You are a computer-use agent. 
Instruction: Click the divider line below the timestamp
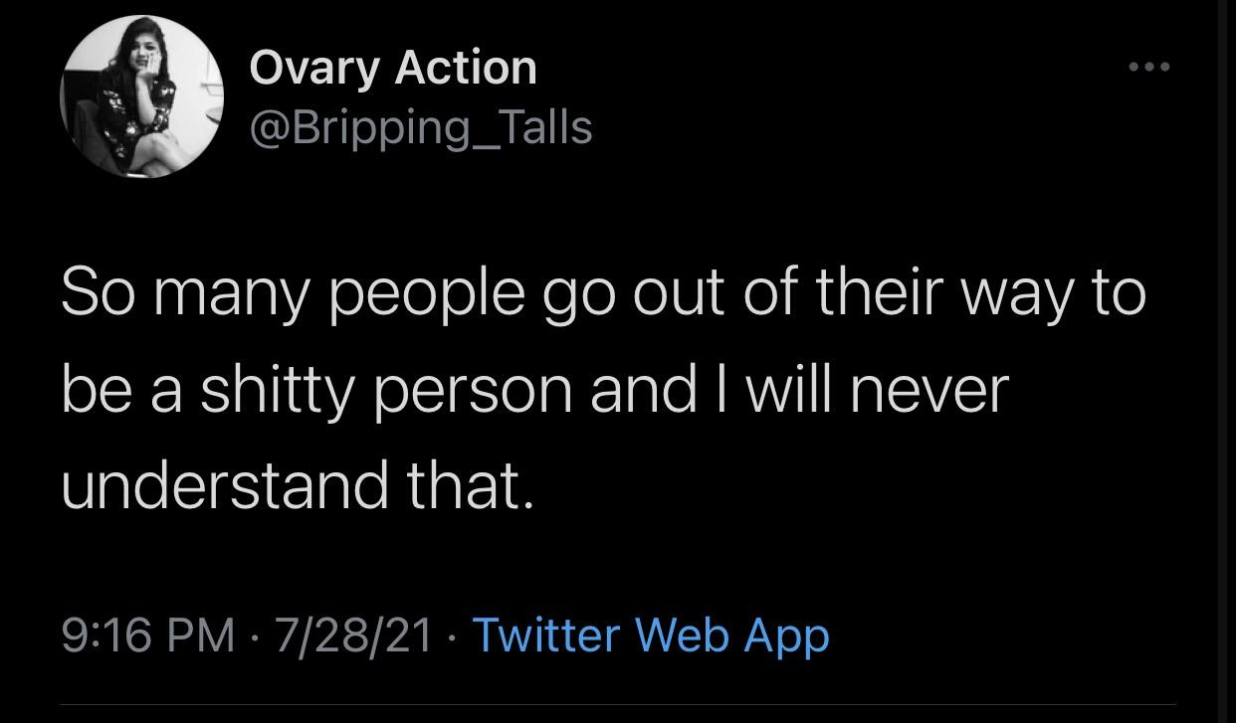click(x=617, y=707)
